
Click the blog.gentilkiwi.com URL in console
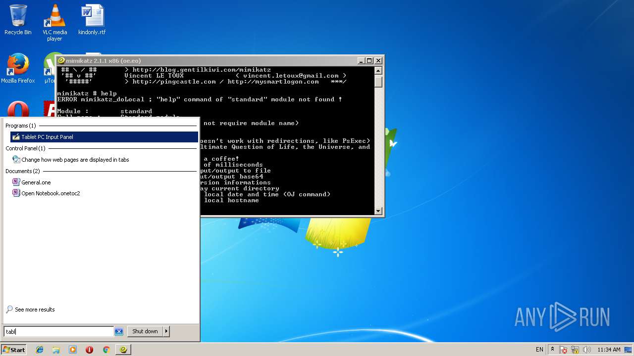tap(202, 70)
